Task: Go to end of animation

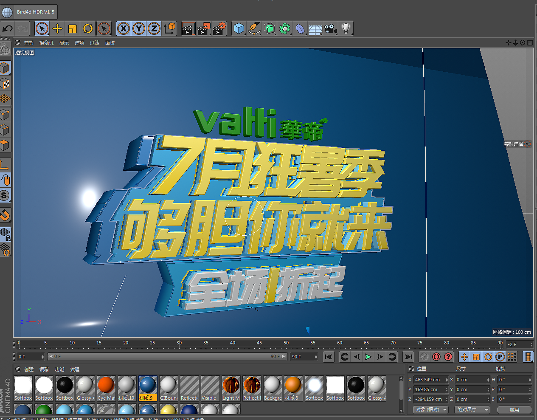Action: pyautogui.click(x=408, y=357)
